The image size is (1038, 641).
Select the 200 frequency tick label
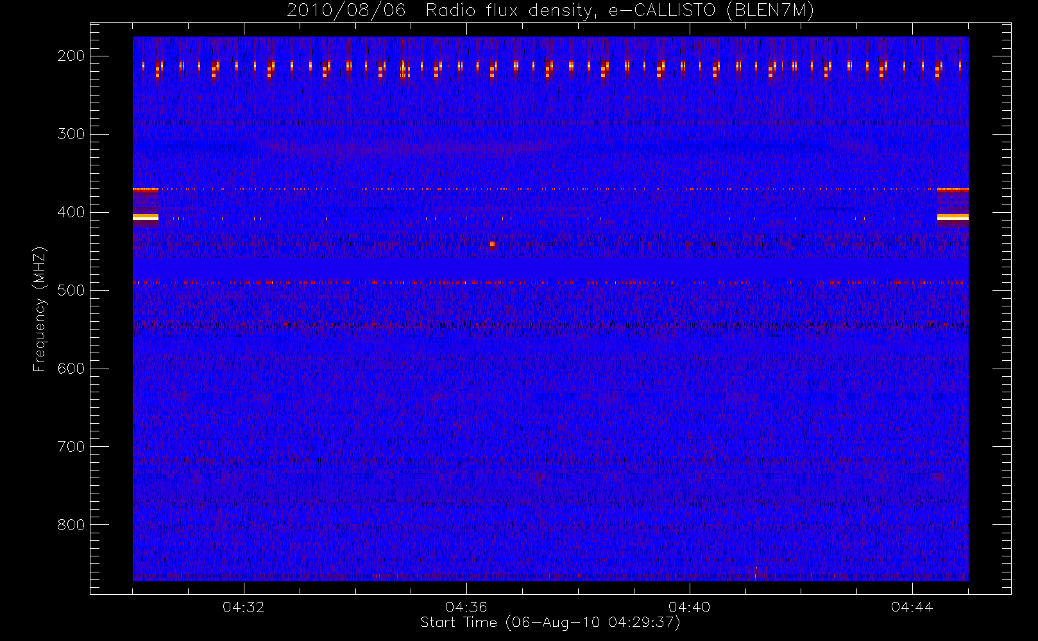[x=71, y=56]
